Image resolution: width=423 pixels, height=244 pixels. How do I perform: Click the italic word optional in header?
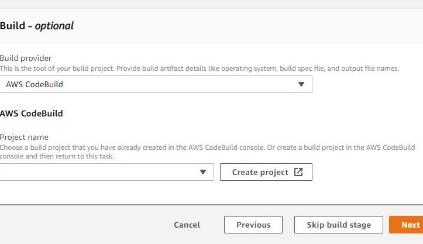tap(54, 26)
